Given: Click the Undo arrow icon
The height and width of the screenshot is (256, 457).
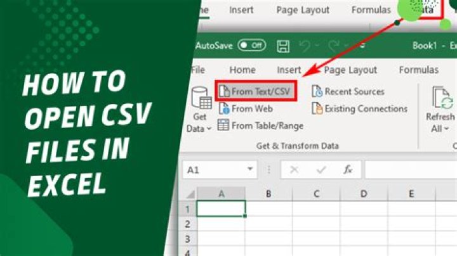Looking at the screenshot, I should pyautogui.click(x=305, y=46).
